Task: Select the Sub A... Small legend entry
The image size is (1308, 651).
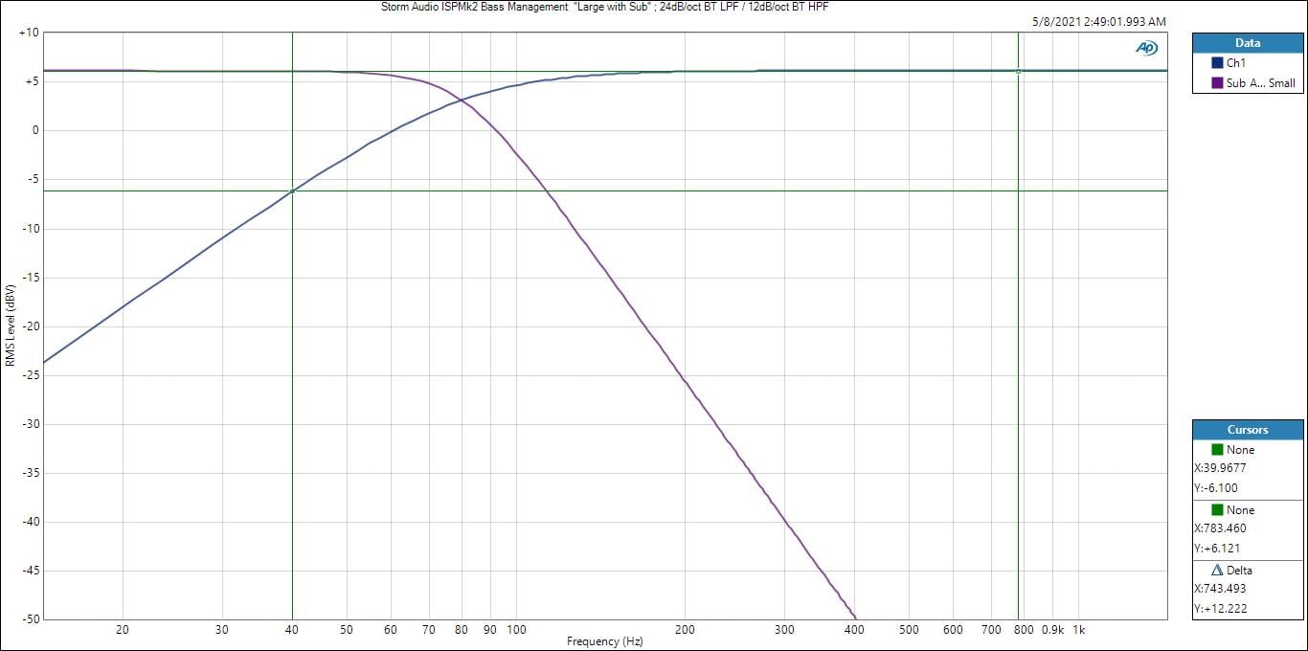Action: [1260, 83]
